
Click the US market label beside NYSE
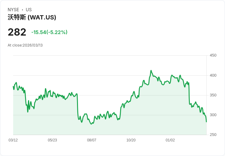[29, 10]
